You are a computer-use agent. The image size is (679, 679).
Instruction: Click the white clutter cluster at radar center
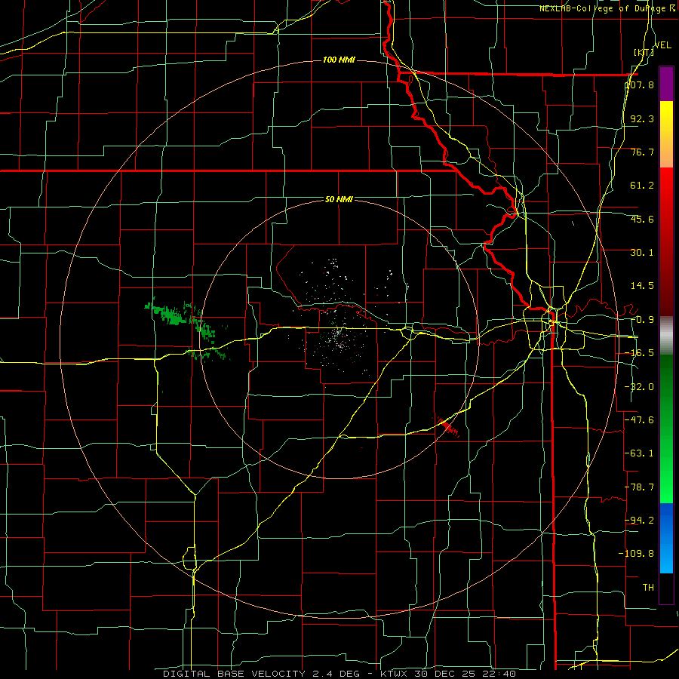click(x=338, y=336)
